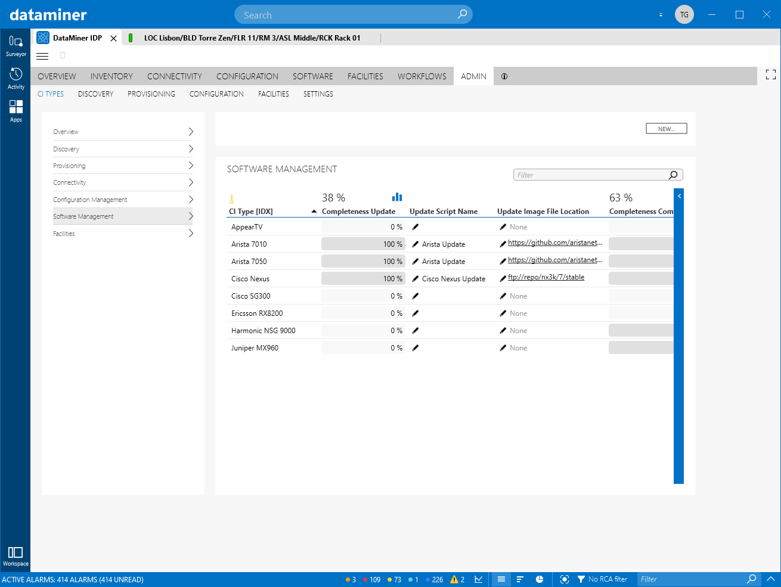
Task: Edit Harmonic NSG 9000 image location pencil
Action: (503, 331)
